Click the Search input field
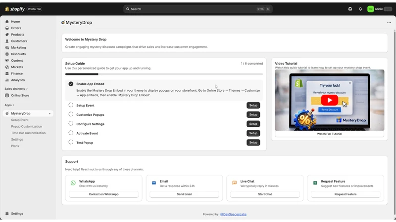The image size is (396, 222). [198, 9]
